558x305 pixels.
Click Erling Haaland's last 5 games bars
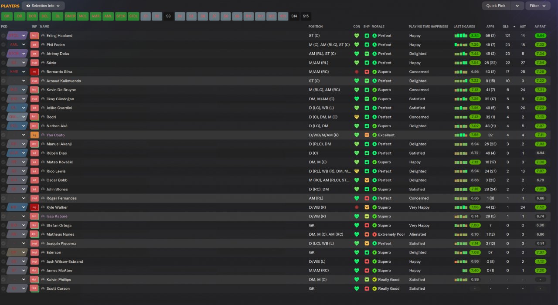(461, 36)
